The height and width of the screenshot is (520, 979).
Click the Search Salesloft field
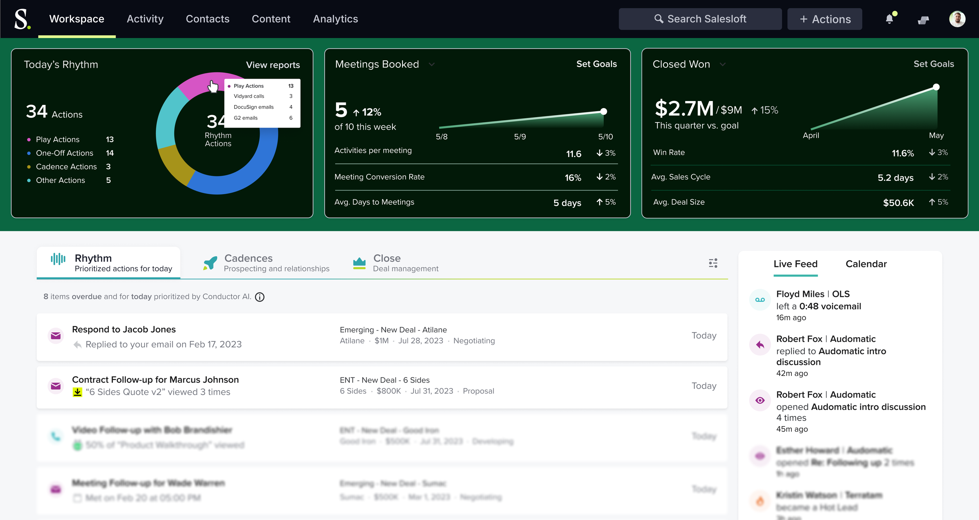(x=700, y=19)
